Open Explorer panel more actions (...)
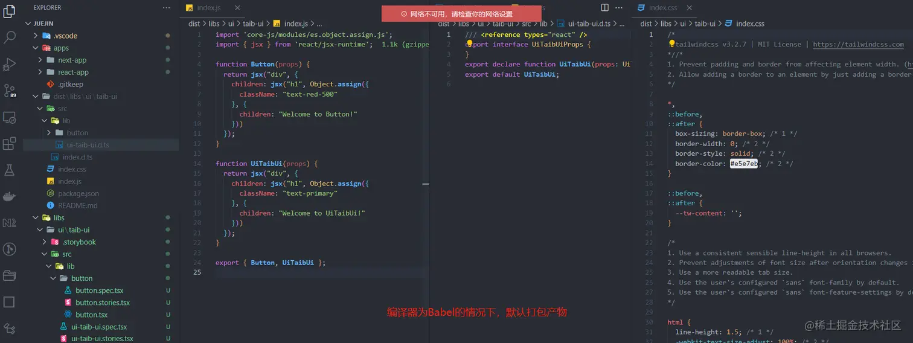 point(167,7)
